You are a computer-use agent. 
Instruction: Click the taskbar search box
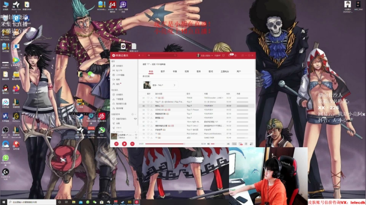[x=32, y=202]
